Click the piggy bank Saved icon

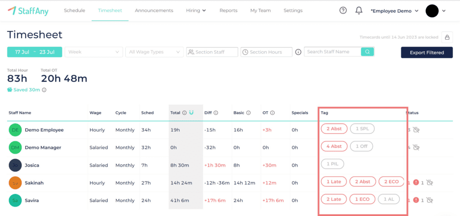10,90
